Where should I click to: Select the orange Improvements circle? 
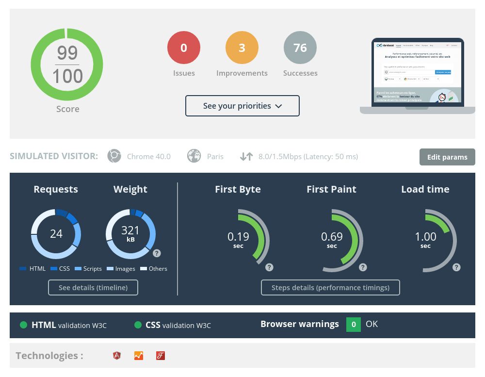click(242, 48)
